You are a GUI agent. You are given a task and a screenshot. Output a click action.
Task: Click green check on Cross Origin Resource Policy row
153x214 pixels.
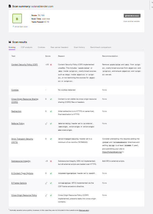point(51,195)
